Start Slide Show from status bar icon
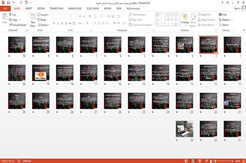Viewport: 246px width, 163px height. click(207, 161)
